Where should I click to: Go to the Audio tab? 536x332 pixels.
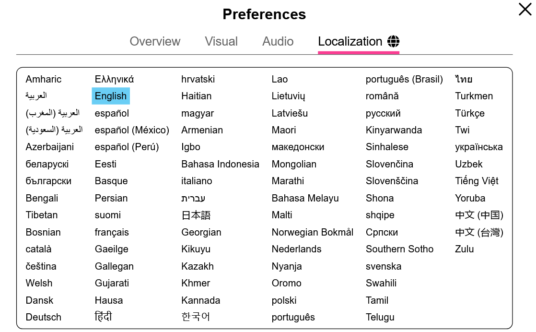(278, 41)
